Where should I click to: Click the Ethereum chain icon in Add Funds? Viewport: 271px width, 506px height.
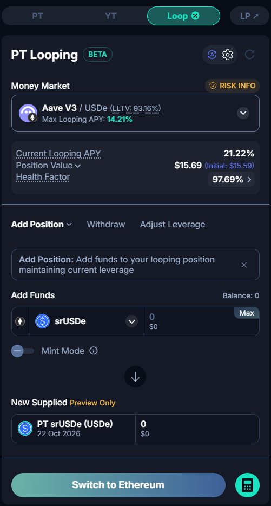(x=21, y=321)
